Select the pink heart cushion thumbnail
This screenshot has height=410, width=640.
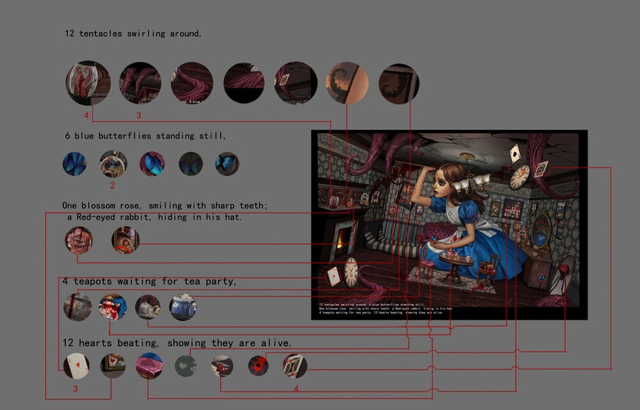149,366
